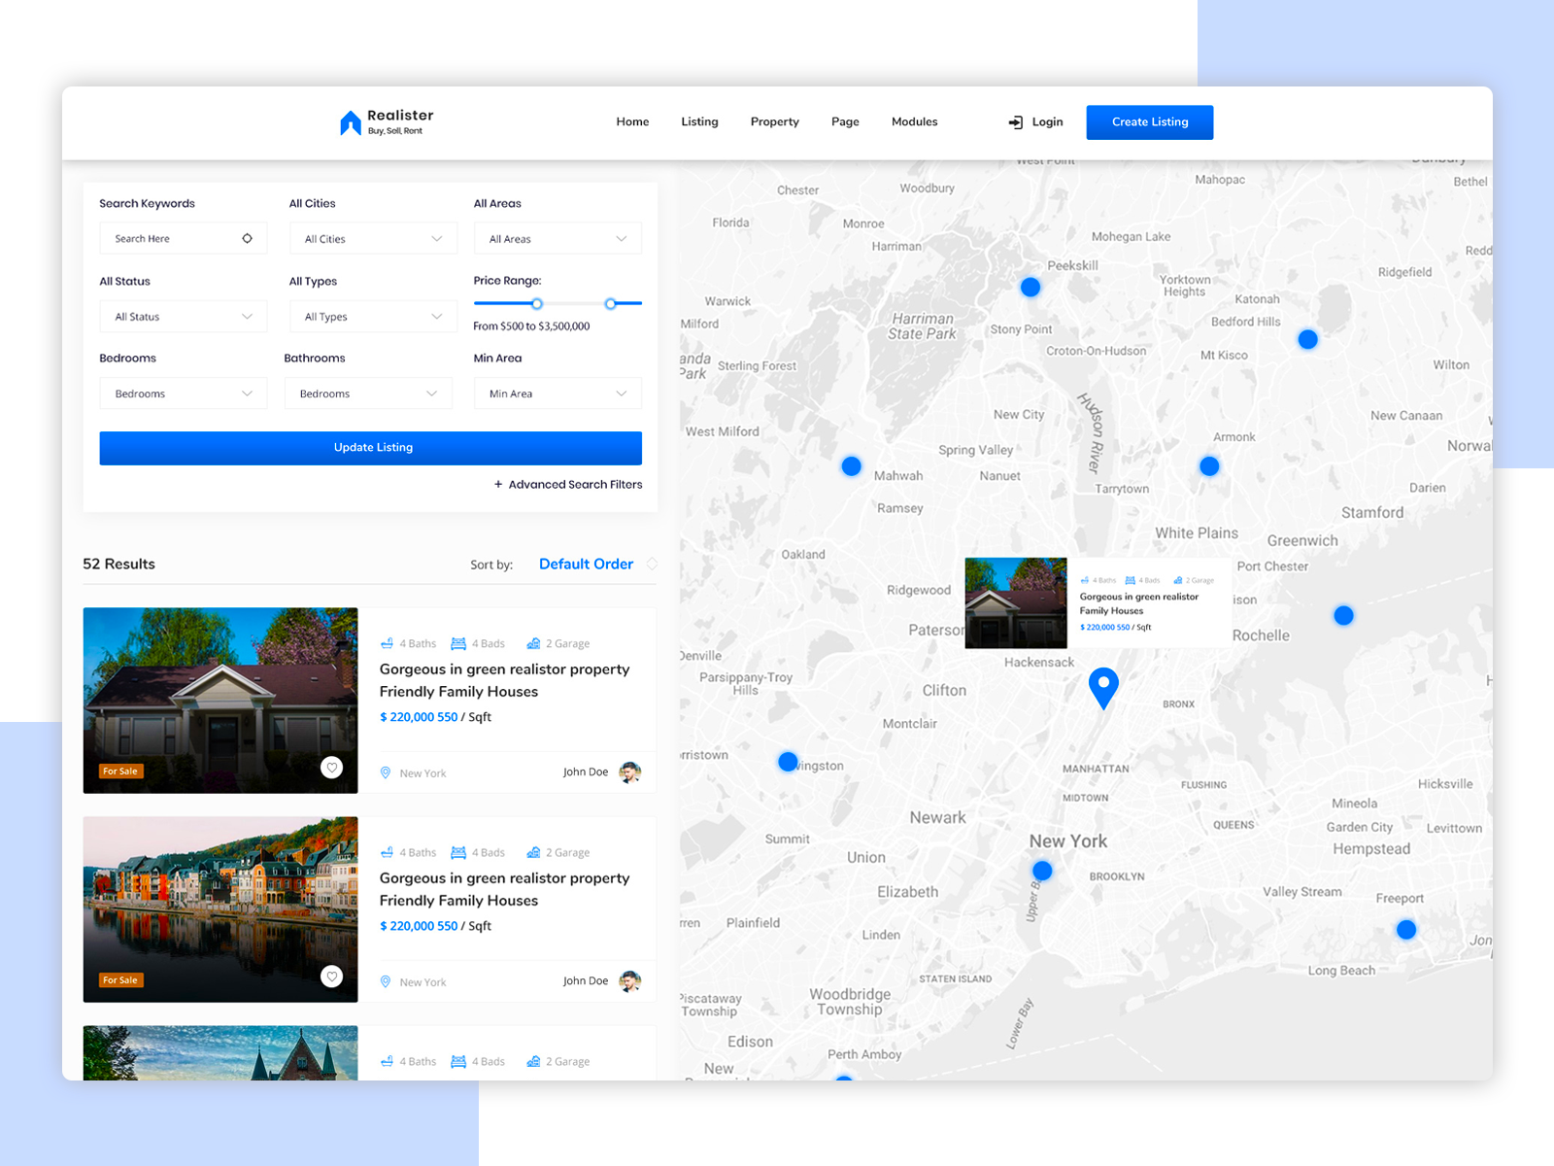
Task: Open the Min Area dropdown
Action: point(557,394)
